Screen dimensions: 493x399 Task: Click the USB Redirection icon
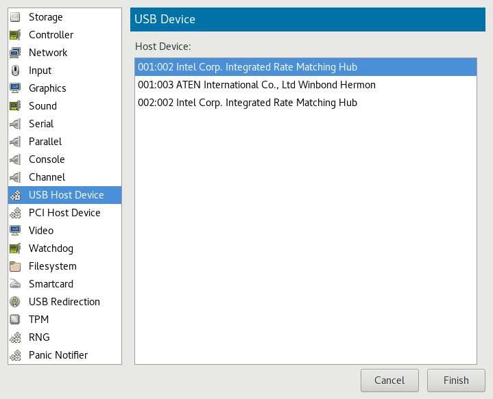tap(15, 302)
